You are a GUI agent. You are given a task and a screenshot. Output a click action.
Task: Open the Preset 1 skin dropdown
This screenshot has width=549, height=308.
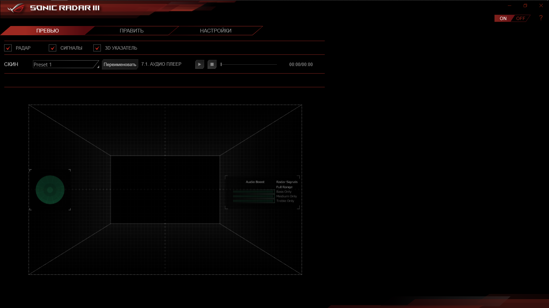click(66, 64)
